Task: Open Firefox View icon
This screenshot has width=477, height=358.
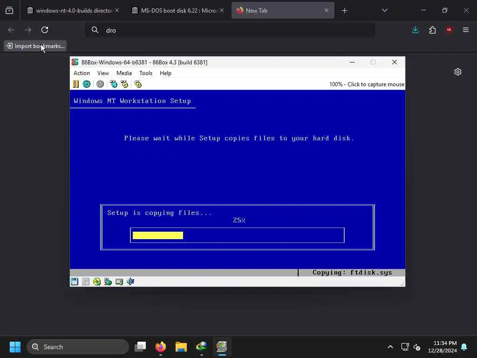Action: [x=9, y=10]
